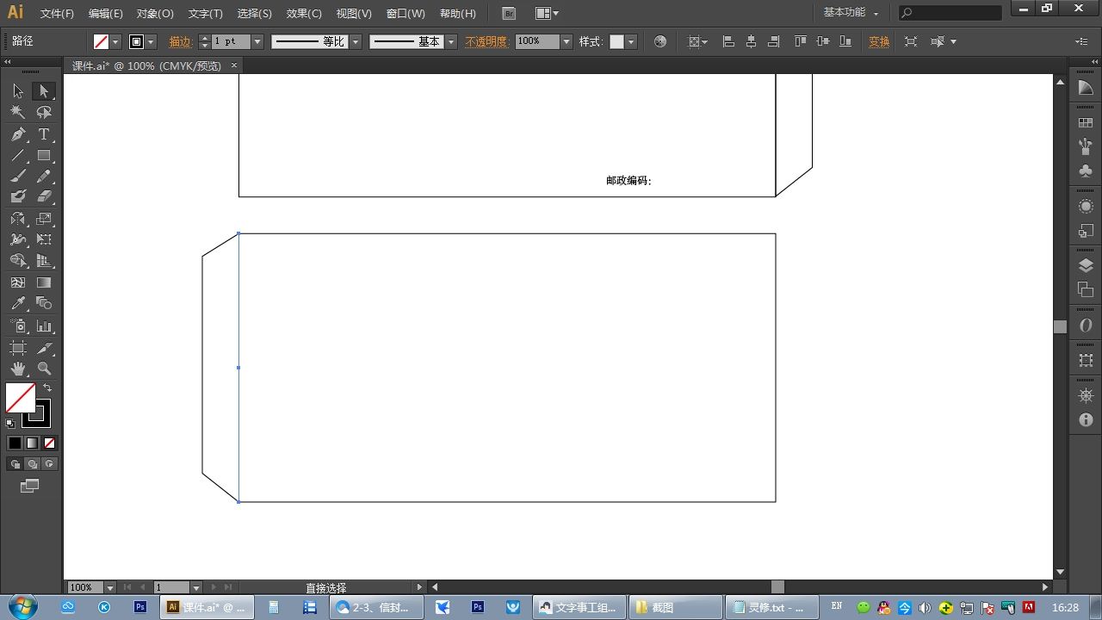Select the Pen tool
This screenshot has width=1102, height=620.
point(18,134)
